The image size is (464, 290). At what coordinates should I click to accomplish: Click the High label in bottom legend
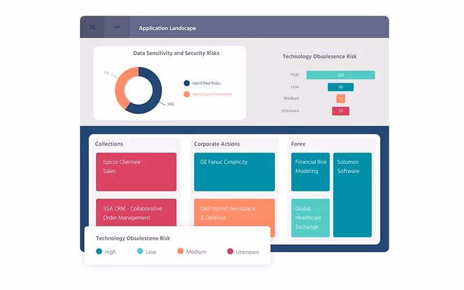[x=110, y=252]
